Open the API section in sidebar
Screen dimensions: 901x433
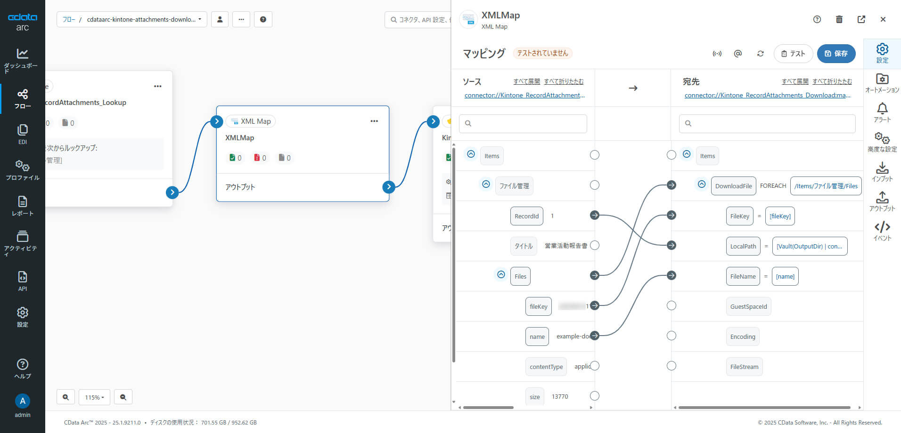(22, 281)
